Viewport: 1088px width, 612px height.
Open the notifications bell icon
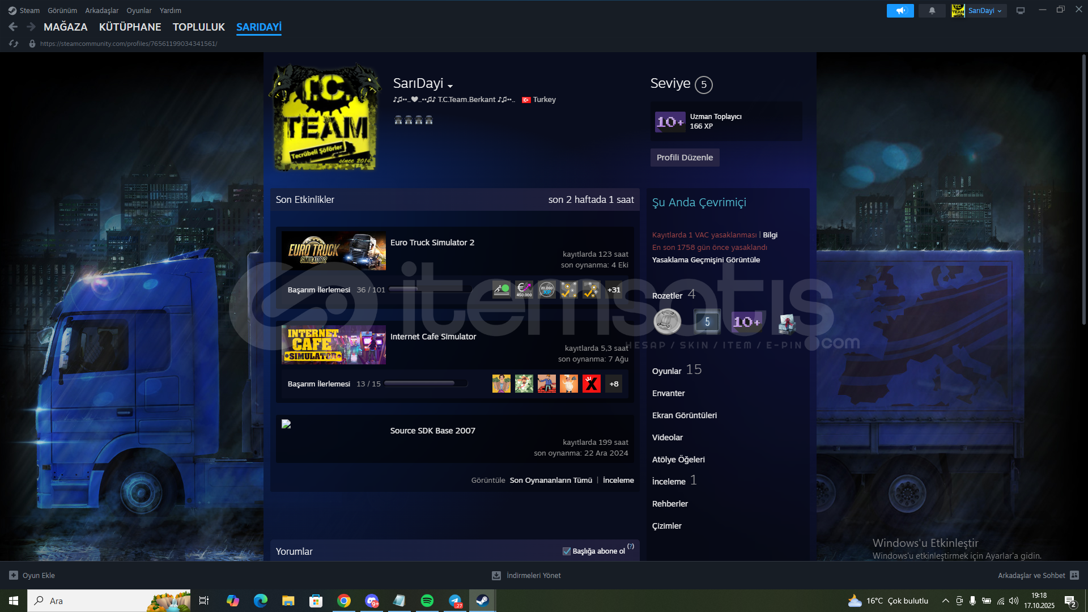click(x=932, y=11)
